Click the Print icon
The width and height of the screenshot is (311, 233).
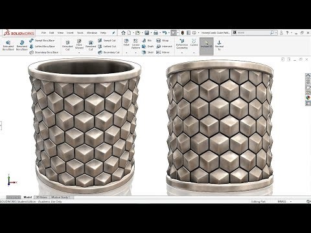pos(155,33)
